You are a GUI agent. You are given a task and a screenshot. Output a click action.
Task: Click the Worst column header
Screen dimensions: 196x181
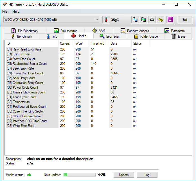[82, 43]
